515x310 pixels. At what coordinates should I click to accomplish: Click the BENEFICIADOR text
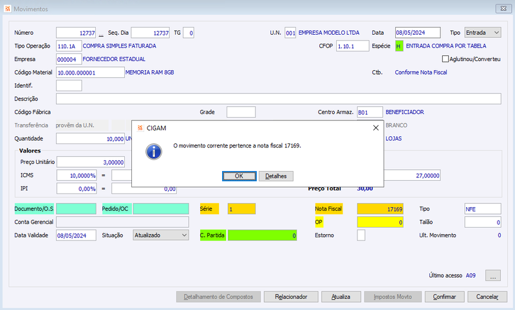pos(405,112)
